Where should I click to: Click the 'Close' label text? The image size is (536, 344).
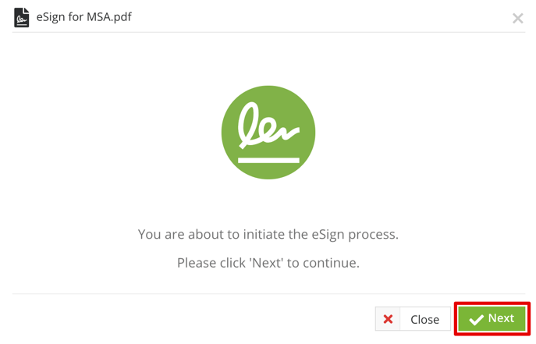[x=425, y=319]
